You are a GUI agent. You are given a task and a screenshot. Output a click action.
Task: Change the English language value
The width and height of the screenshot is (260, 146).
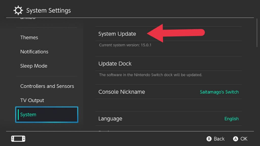pos(231,119)
